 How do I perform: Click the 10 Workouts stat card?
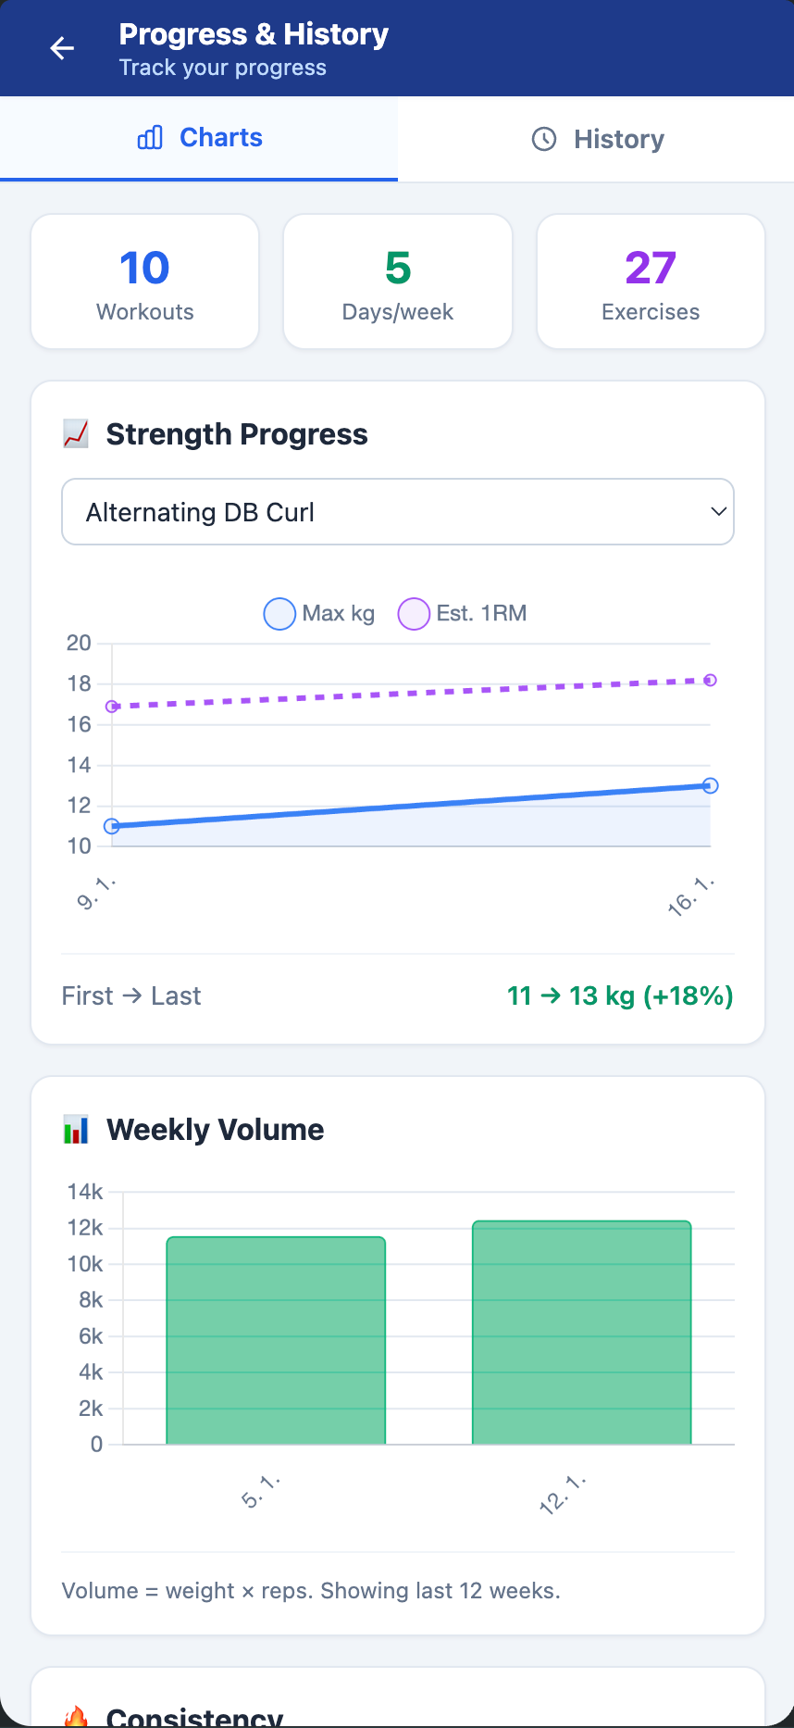pyautogui.click(x=144, y=281)
